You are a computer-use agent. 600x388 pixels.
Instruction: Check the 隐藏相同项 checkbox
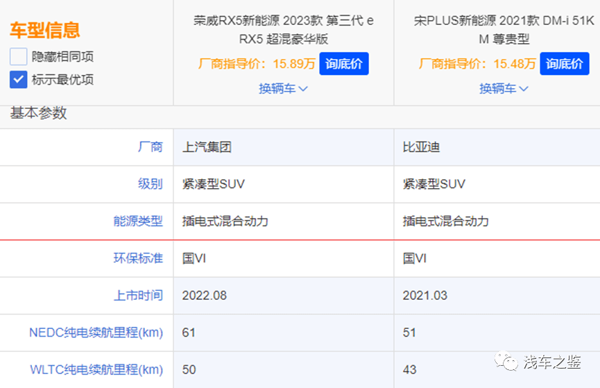pos(18,57)
